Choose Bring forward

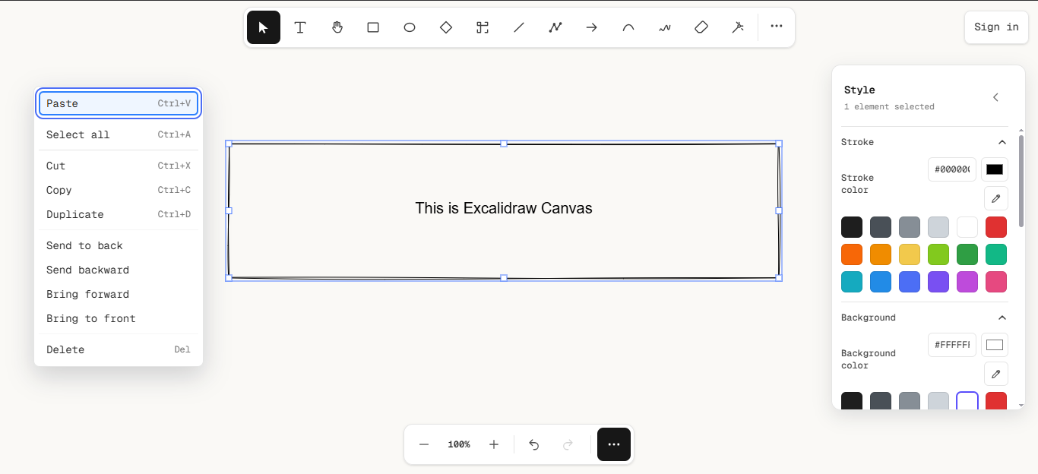[119, 294]
